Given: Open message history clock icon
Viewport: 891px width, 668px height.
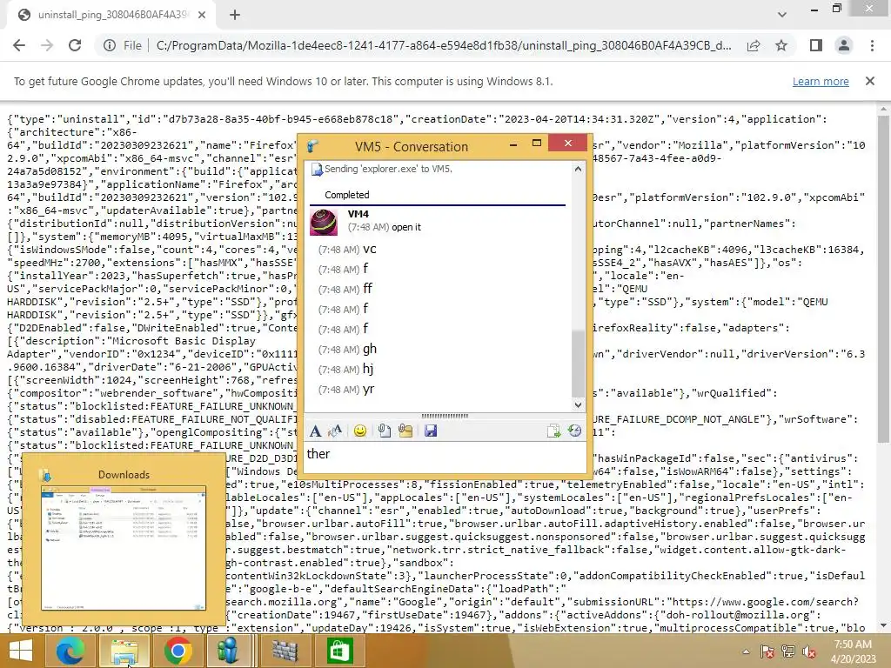Looking at the screenshot, I should [574, 431].
